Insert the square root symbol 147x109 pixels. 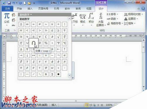coord(58,37)
